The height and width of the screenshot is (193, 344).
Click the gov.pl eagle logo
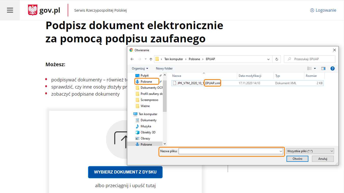point(33,10)
